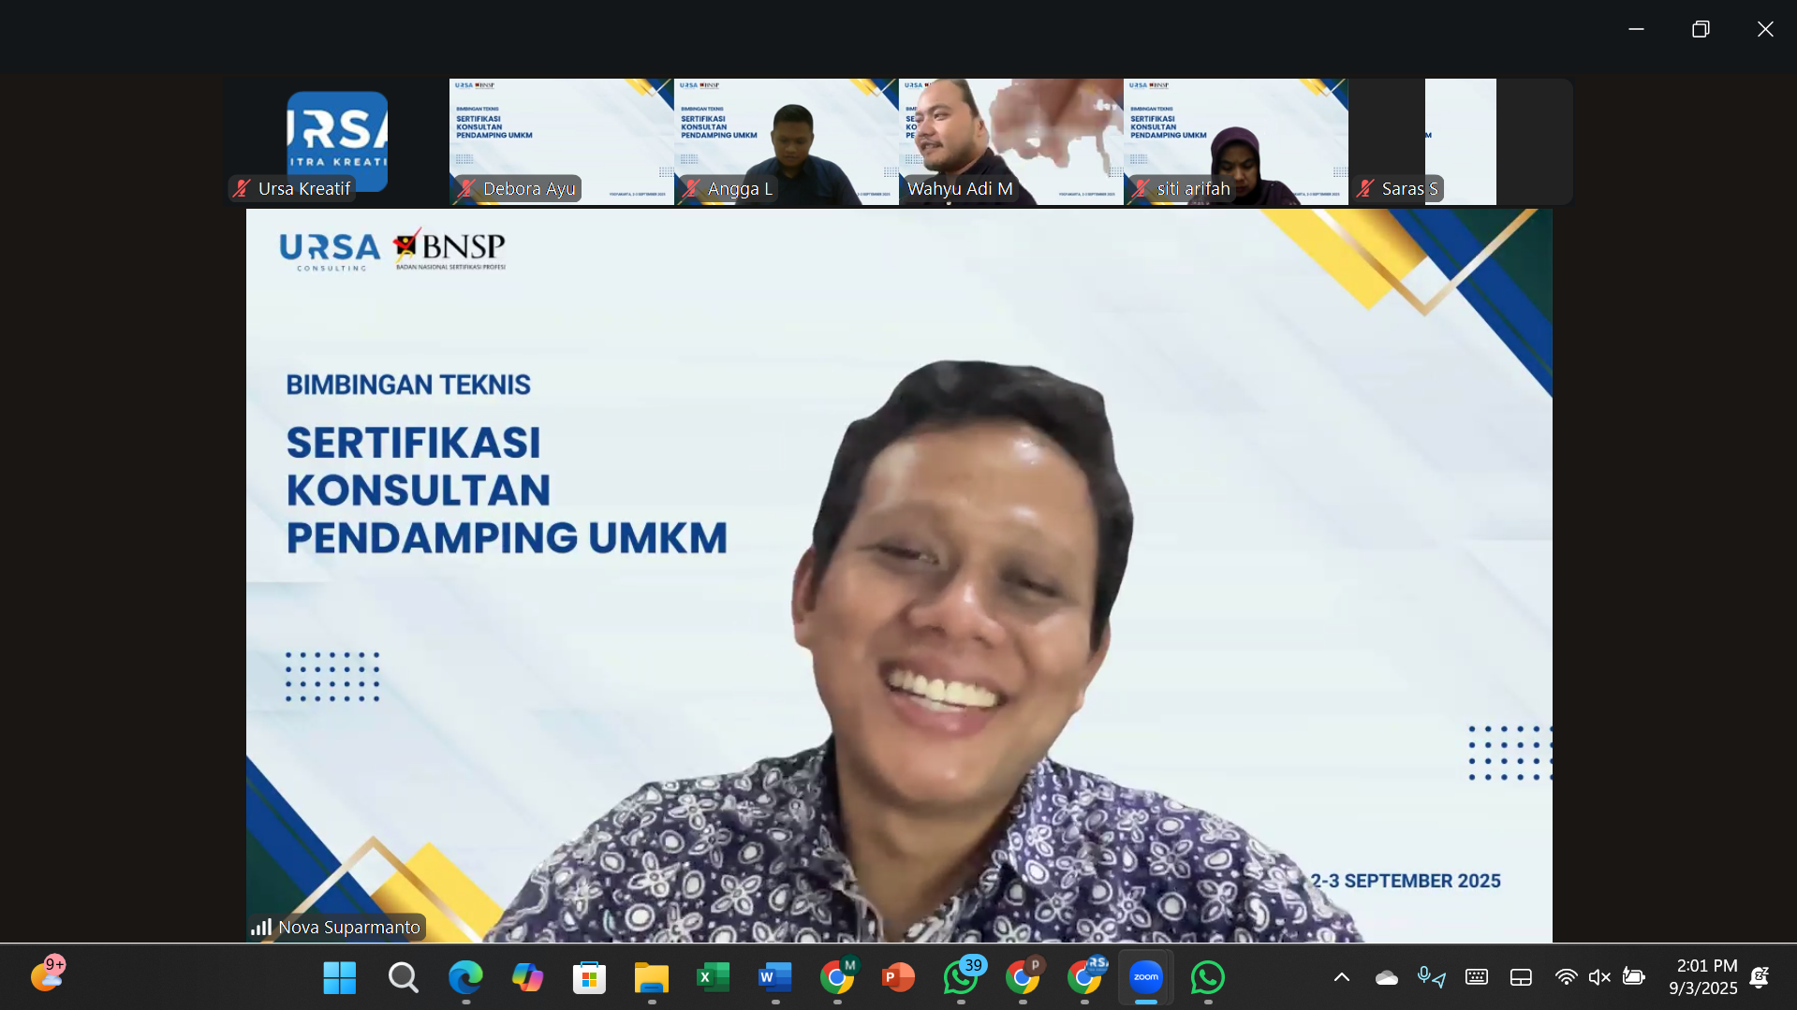Expand hidden system tray icons chevron
Image resolution: width=1797 pixels, height=1010 pixels.
[1341, 977]
